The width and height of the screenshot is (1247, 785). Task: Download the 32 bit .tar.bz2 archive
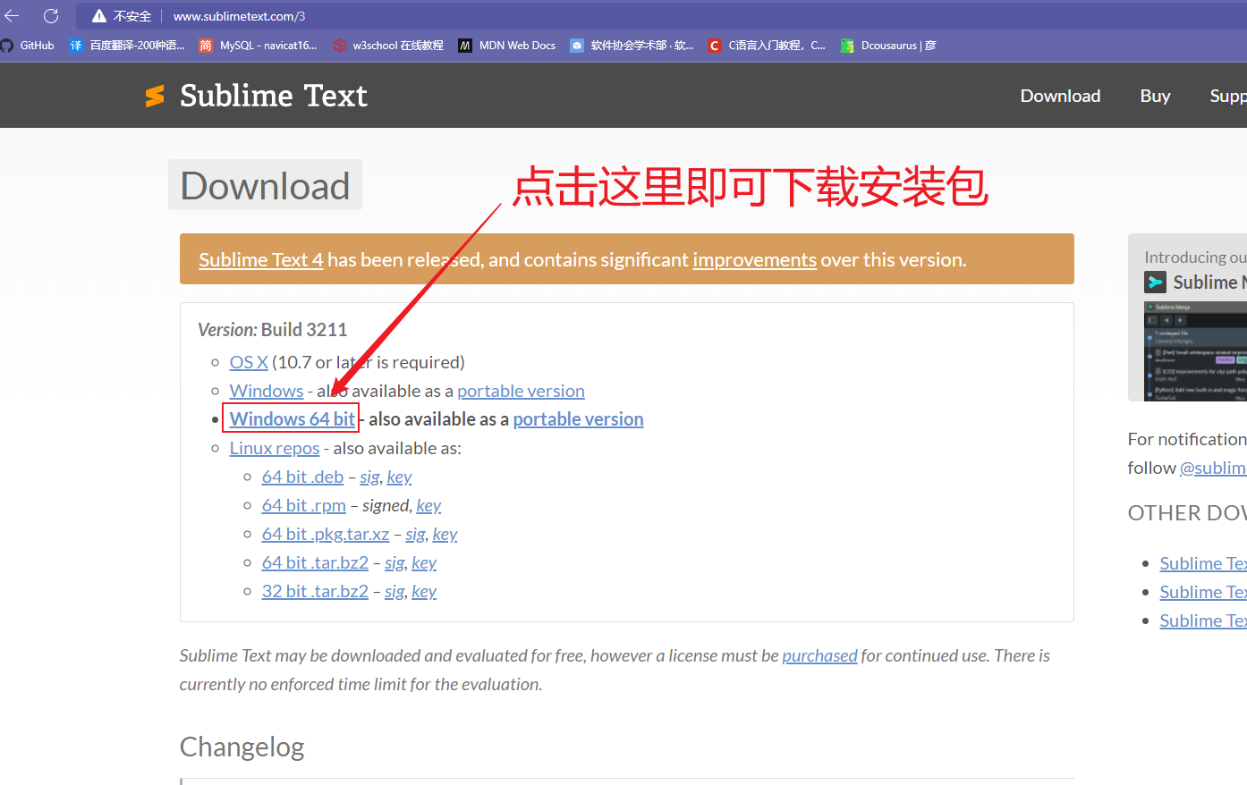click(x=315, y=591)
